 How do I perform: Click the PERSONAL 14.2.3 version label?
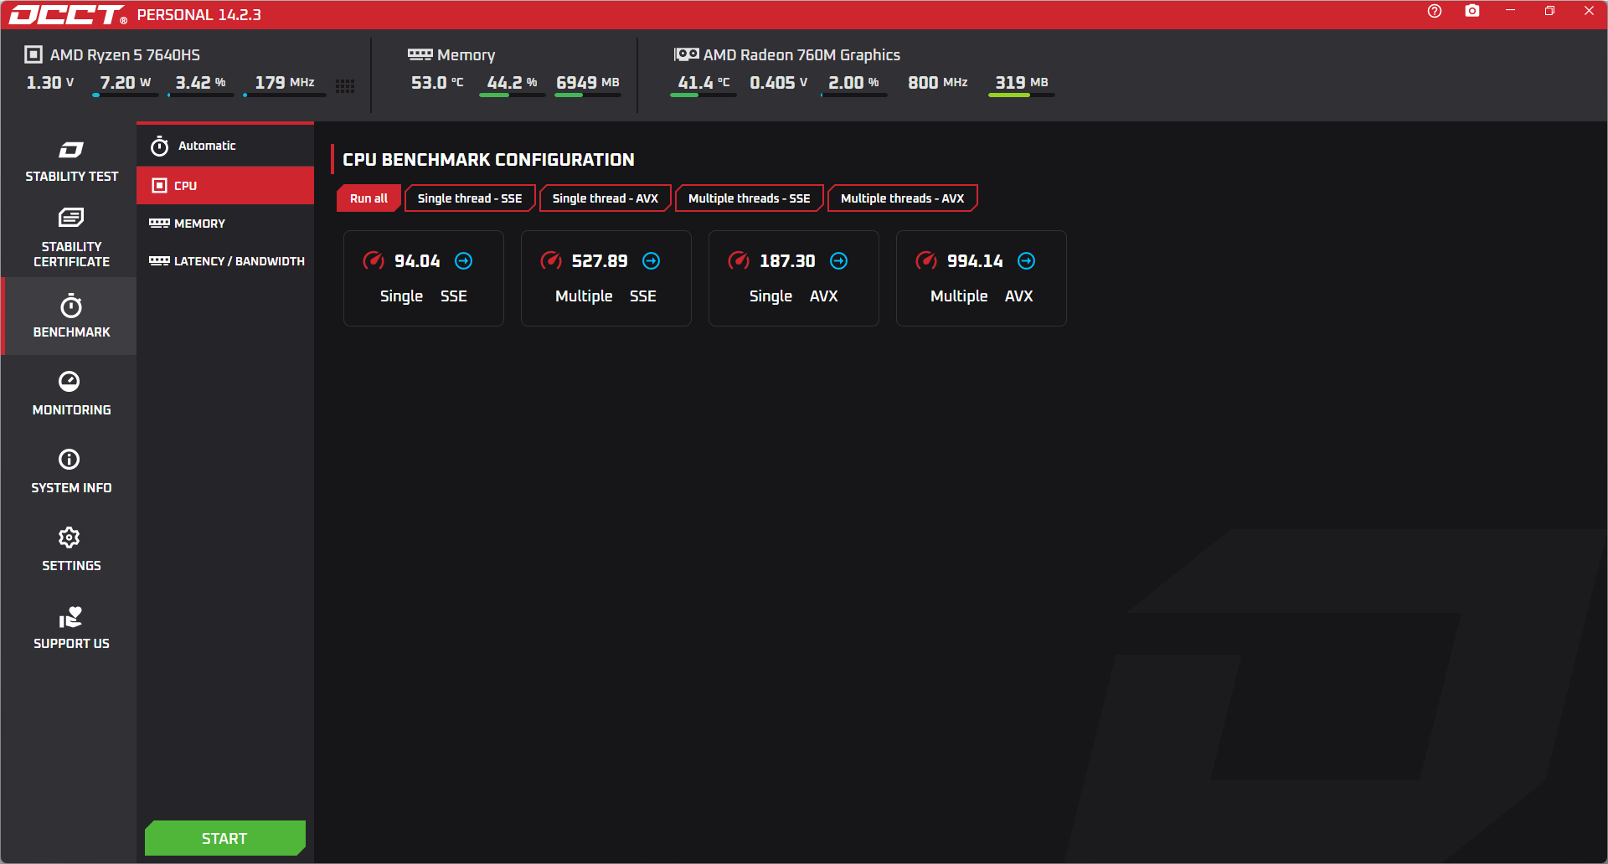199,15
